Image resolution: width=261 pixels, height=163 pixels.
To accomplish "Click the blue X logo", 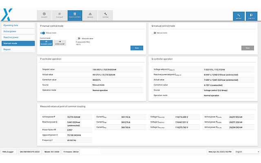I will point(7,15).
